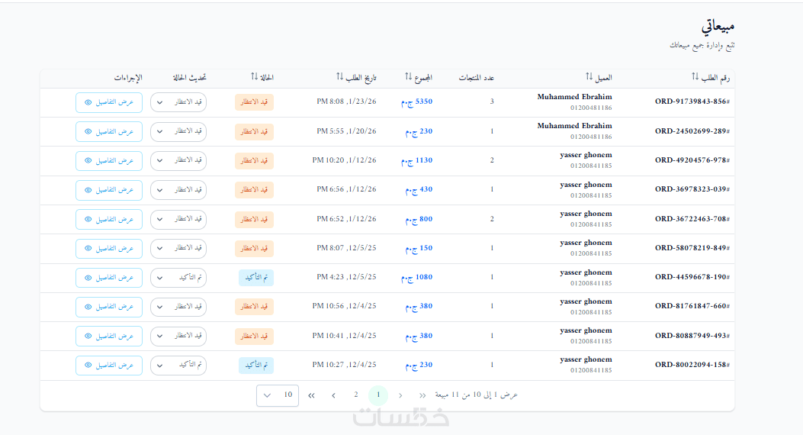Image resolution: width=803 pixels, height=435 pixels.
Task: Sort by order number (رقم الطلب) icon
Action: [x=695, y=77]
